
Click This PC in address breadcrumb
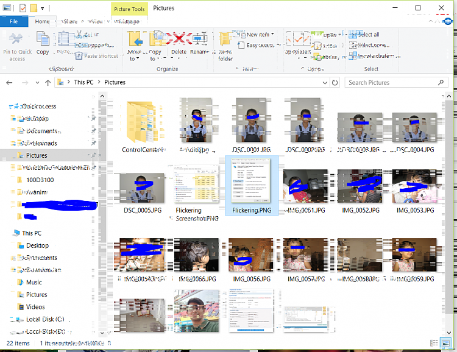point(83,82)
